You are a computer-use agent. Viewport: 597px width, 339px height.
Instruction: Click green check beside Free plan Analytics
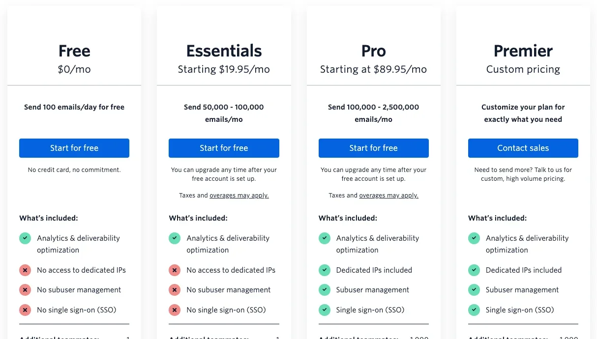click(x=25, y=238)
